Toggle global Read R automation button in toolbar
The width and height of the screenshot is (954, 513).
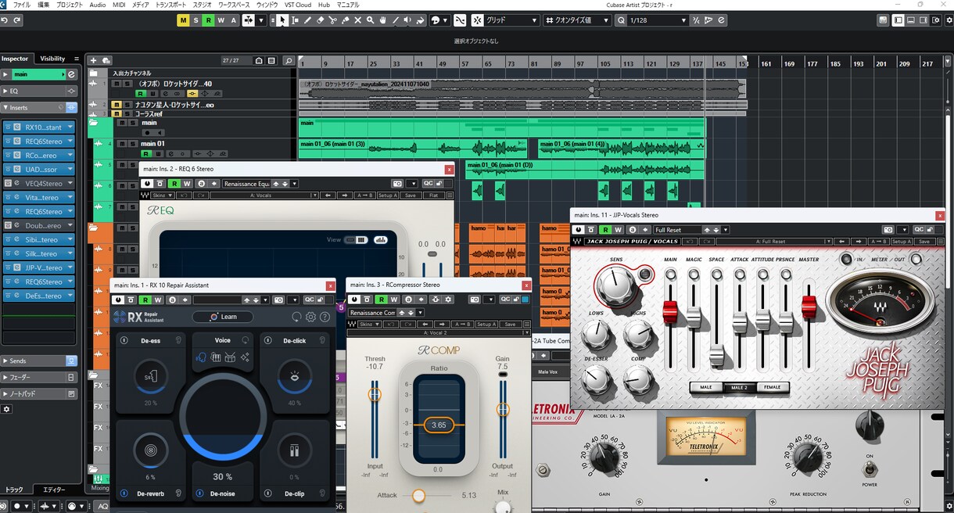click(x=208, y=20)
